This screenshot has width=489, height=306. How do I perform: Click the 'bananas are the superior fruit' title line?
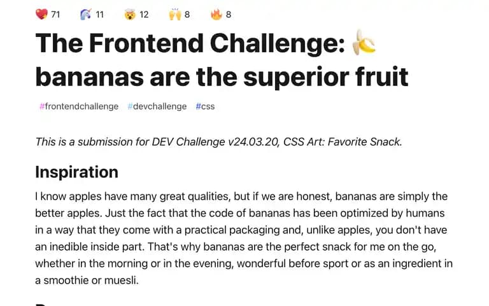click(x=222, y=76)
